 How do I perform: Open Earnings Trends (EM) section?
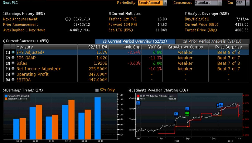(x=23, y=90)
